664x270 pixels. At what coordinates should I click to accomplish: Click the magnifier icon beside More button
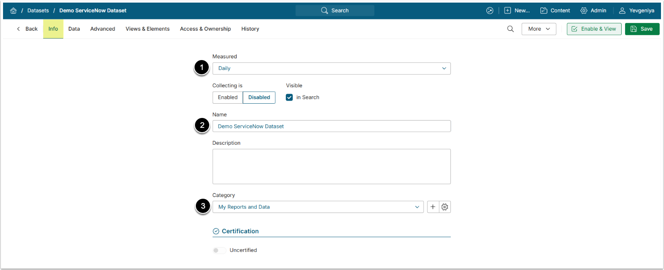pos(510,29)
